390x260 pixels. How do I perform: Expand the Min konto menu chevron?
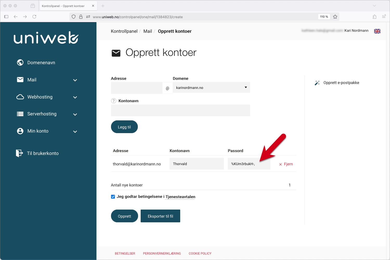coord(75,132)
